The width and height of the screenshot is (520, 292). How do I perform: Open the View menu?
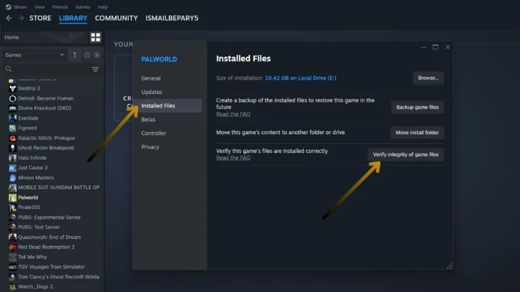tap(40, 7)
